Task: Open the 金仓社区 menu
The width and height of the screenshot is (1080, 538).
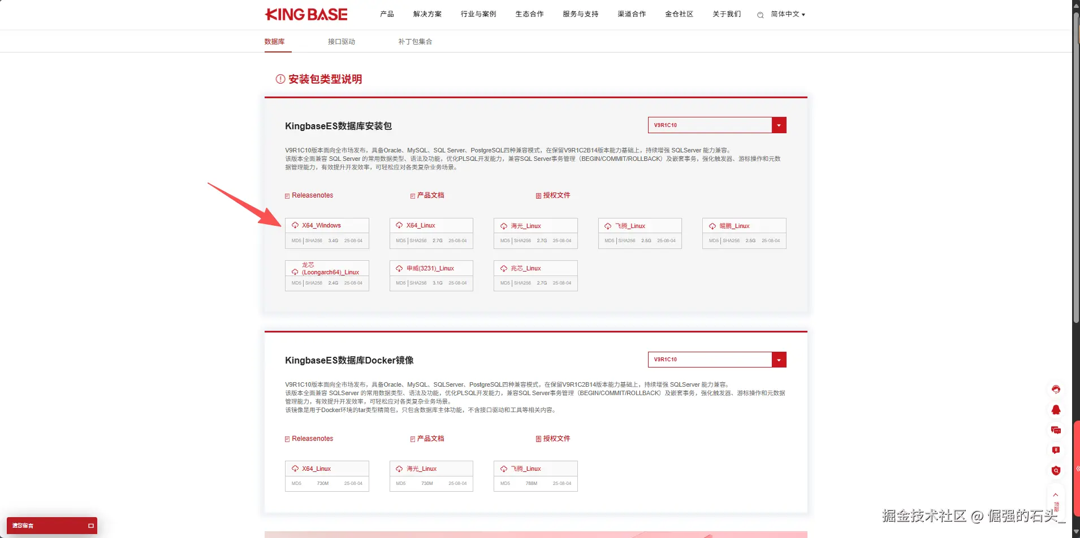Action: [x=680, y=14]
